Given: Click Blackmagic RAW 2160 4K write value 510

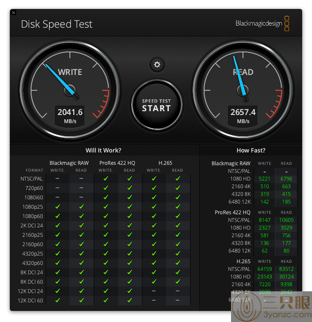Looking at the screenshot, I should (x=265, y=187).
